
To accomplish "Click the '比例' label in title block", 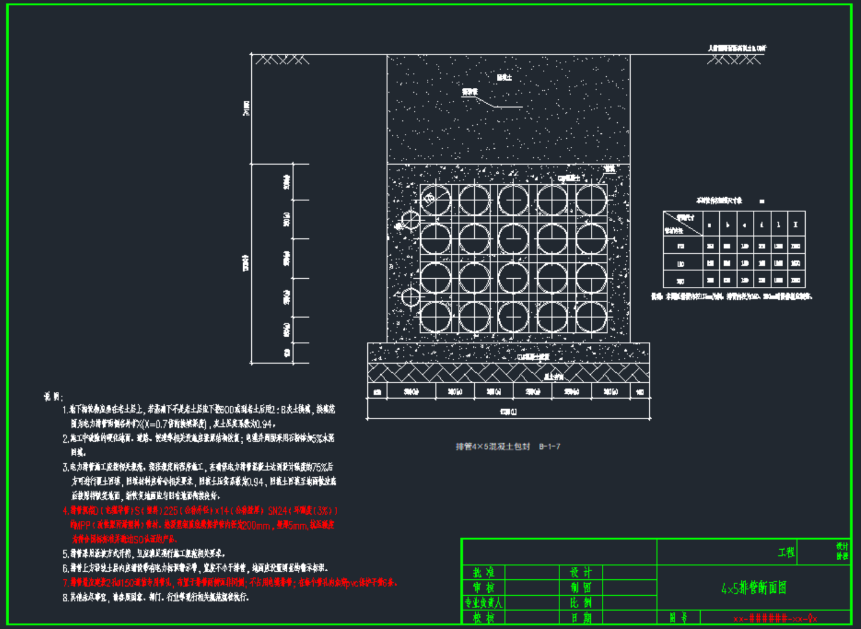I will pos(580,603).
